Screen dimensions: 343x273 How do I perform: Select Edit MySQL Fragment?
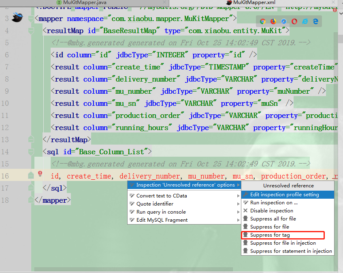[184, 220]
